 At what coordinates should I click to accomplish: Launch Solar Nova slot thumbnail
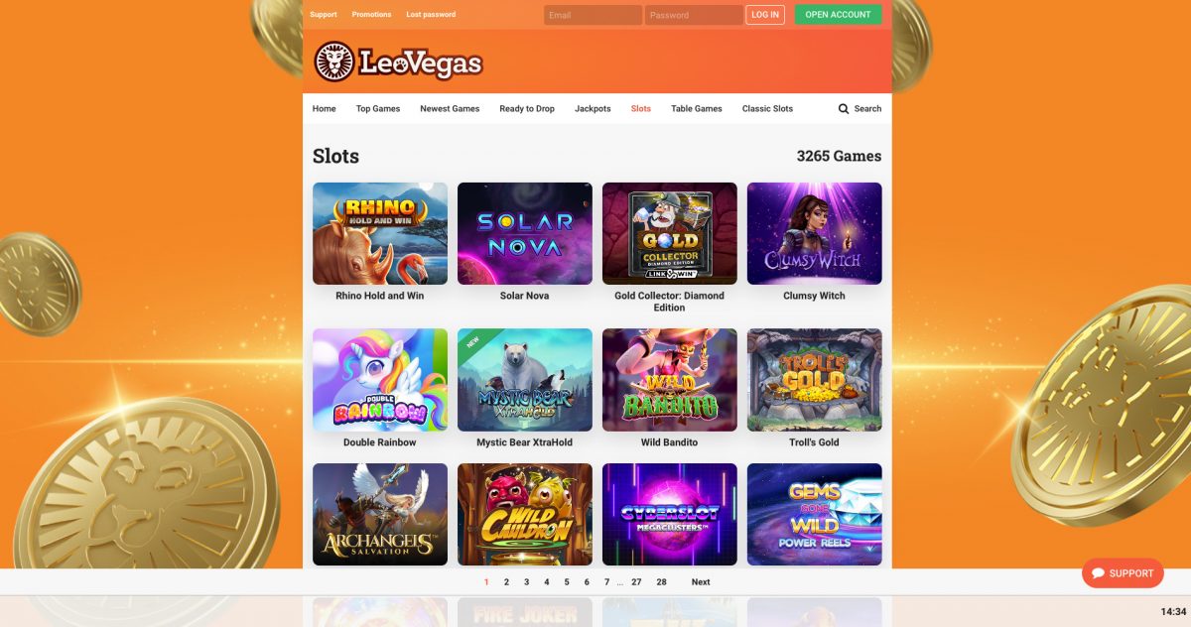tap(525, 234)
